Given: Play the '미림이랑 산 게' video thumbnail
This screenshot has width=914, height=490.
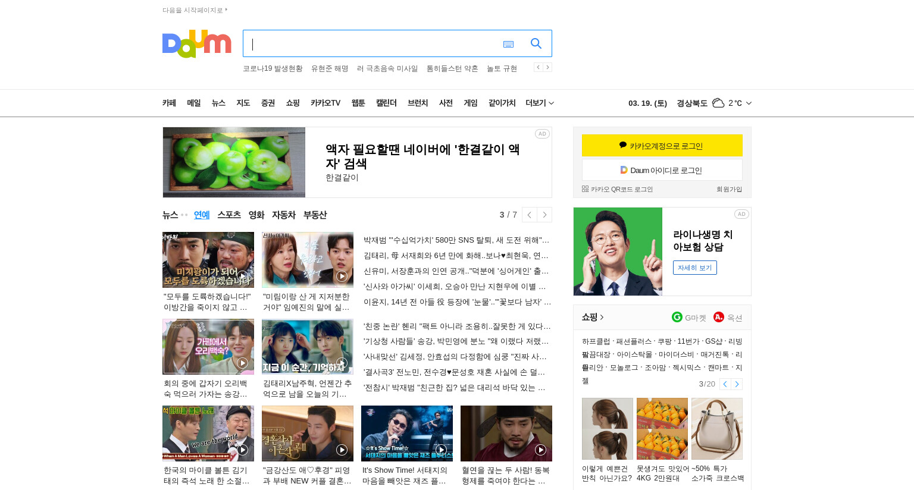Looking at the screenshot, I should 308,260.
